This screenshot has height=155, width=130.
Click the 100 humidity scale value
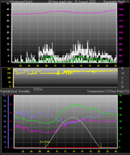pyautogui.click(x=4, y=96)
